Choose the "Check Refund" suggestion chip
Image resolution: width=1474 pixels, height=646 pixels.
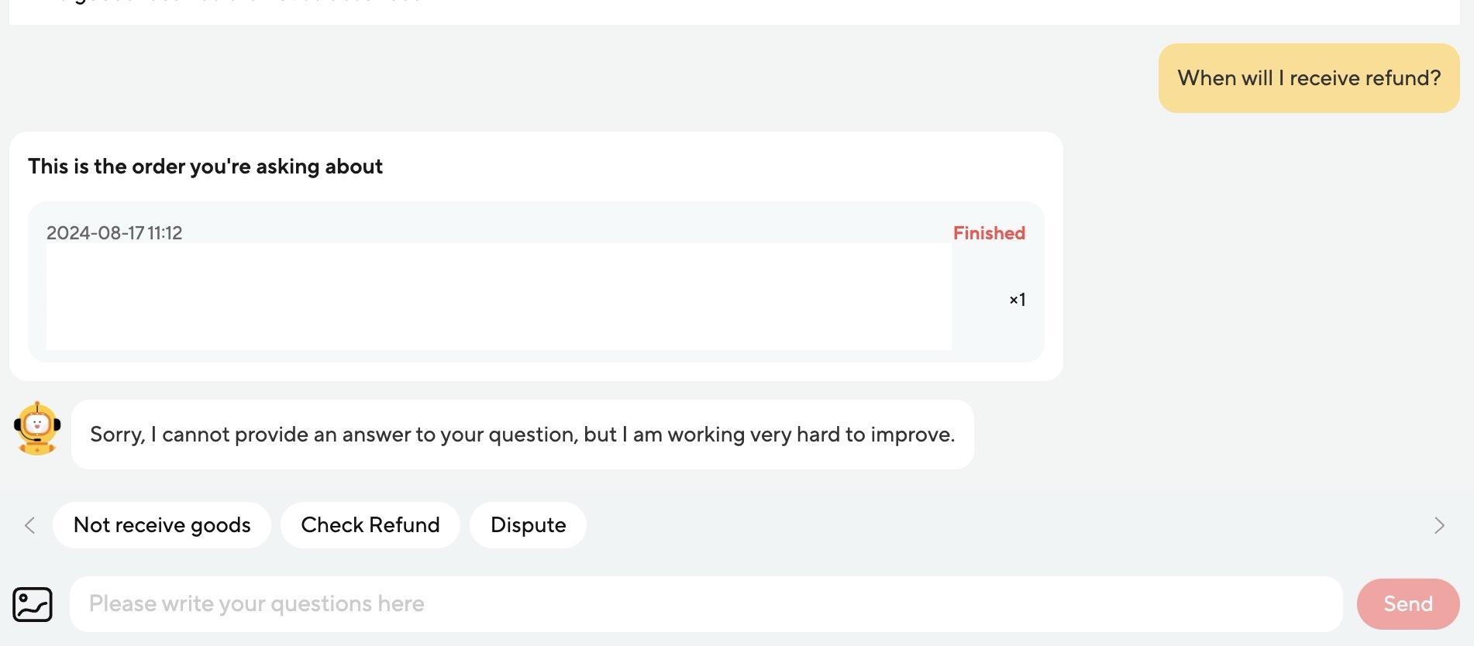coord(370,525)
